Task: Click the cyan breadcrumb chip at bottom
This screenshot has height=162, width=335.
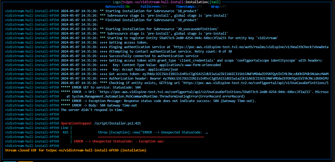Action: tap(10, 161)
